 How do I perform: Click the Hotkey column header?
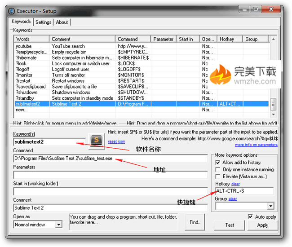[x=230, y=39]
